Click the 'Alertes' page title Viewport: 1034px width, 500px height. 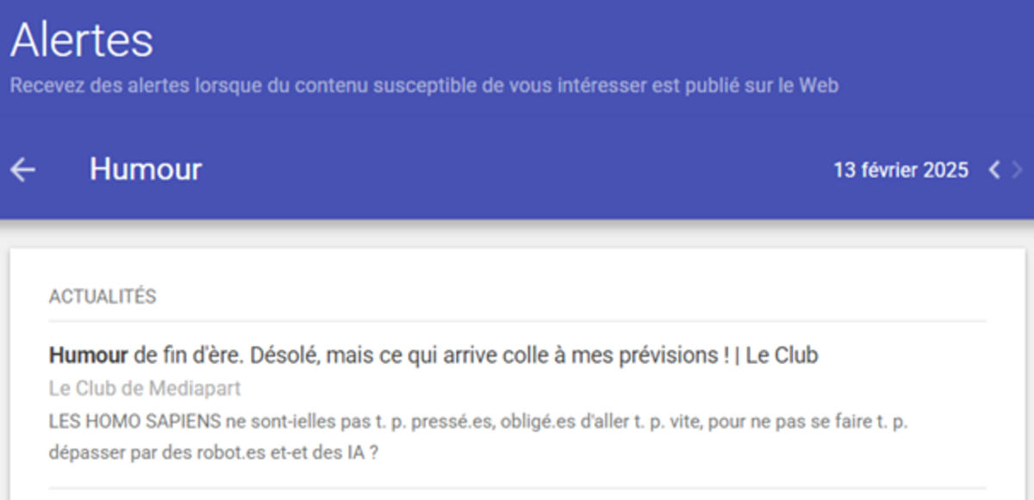pyautogui.click(x=82, y=38)
